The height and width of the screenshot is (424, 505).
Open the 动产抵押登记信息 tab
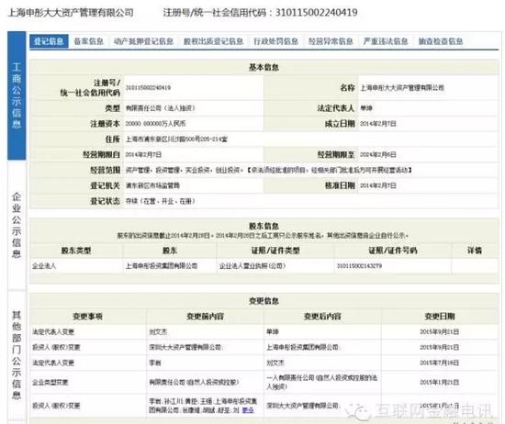click(143, 41)
